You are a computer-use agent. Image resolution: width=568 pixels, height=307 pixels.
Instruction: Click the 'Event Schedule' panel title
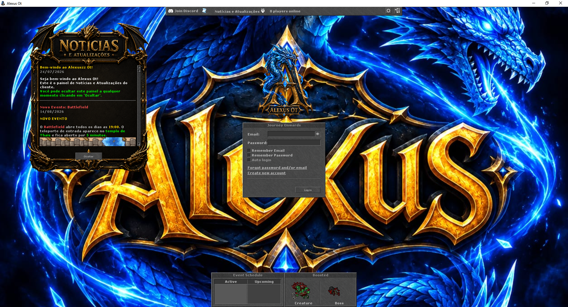pos(248,275)
